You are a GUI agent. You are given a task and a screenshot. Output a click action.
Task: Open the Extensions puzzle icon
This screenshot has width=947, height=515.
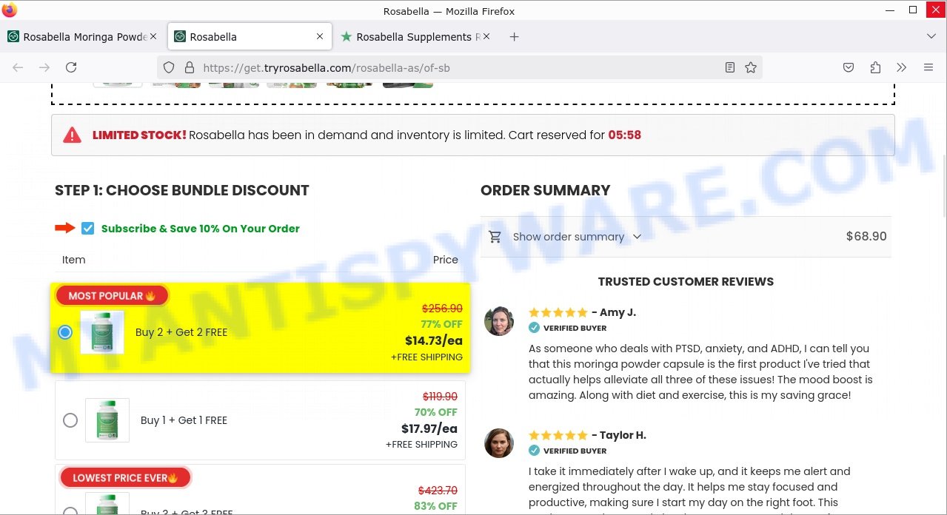875,67
